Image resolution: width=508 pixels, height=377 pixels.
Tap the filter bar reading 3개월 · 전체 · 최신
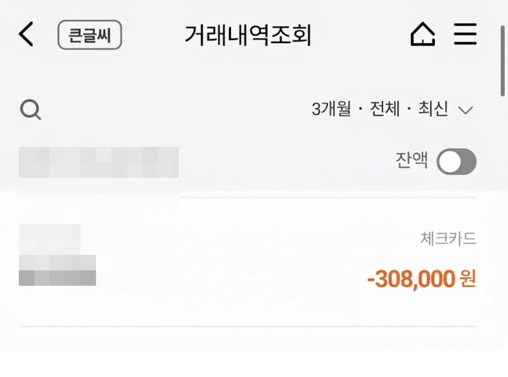click(x=381, y=109)
